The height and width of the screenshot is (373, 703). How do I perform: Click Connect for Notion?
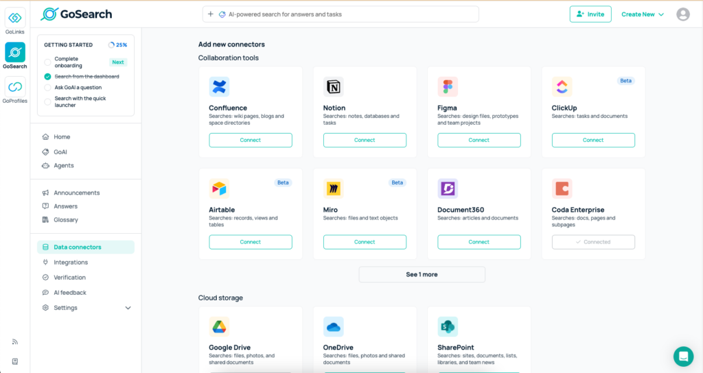click(365, 140)
